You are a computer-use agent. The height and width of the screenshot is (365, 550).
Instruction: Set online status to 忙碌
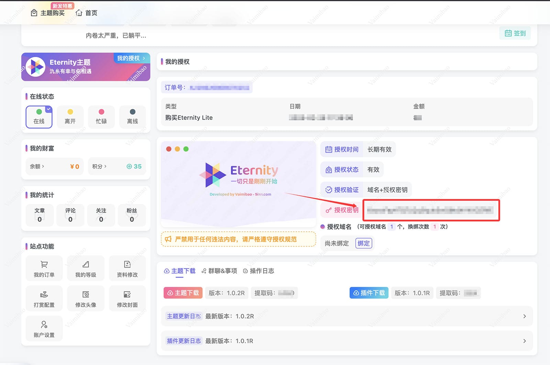point(101,117)
